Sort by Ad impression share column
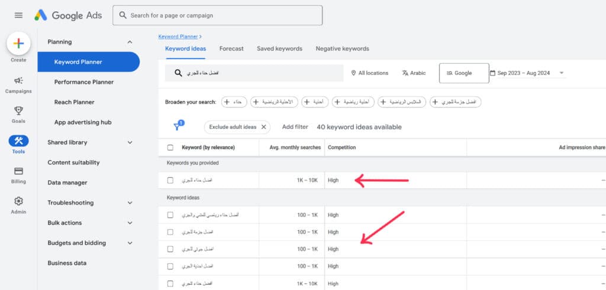Image resolution: width=606 pixels, height=290 pixels. click(582, 147)
